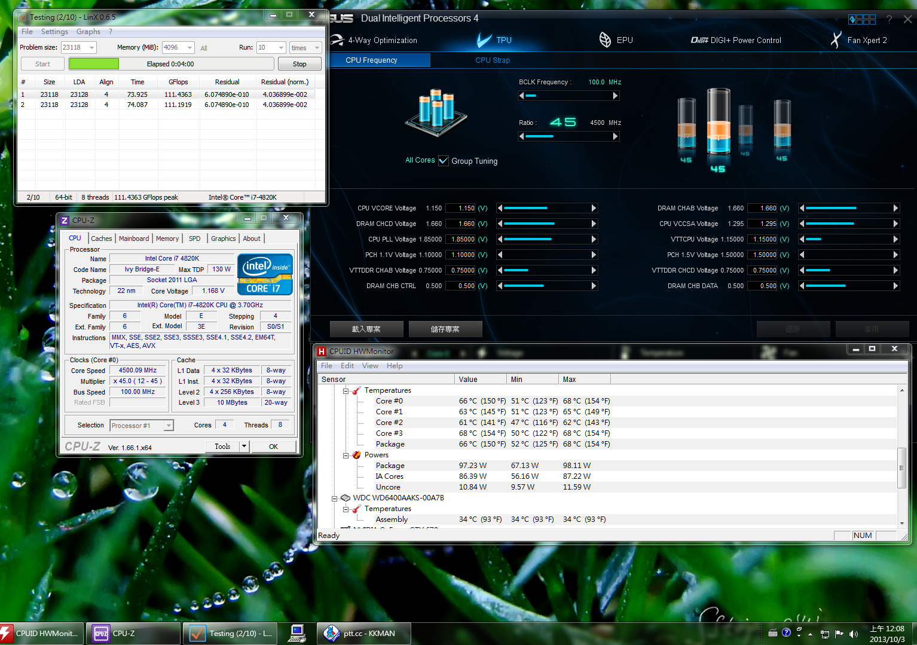Select the tallest core cylinder graphic

click(719, 123)
